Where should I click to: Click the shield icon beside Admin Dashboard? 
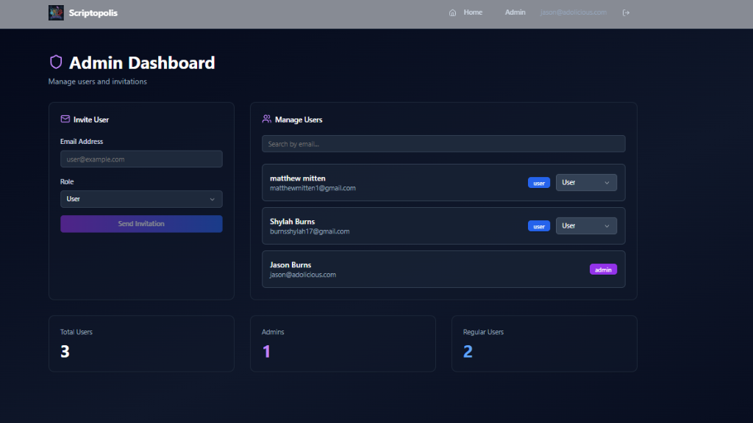[x=56, y=62]
